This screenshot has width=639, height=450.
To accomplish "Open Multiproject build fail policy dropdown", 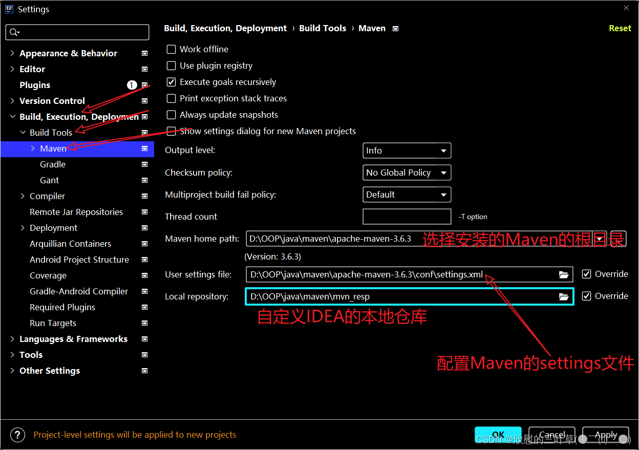I will point(407,195).
